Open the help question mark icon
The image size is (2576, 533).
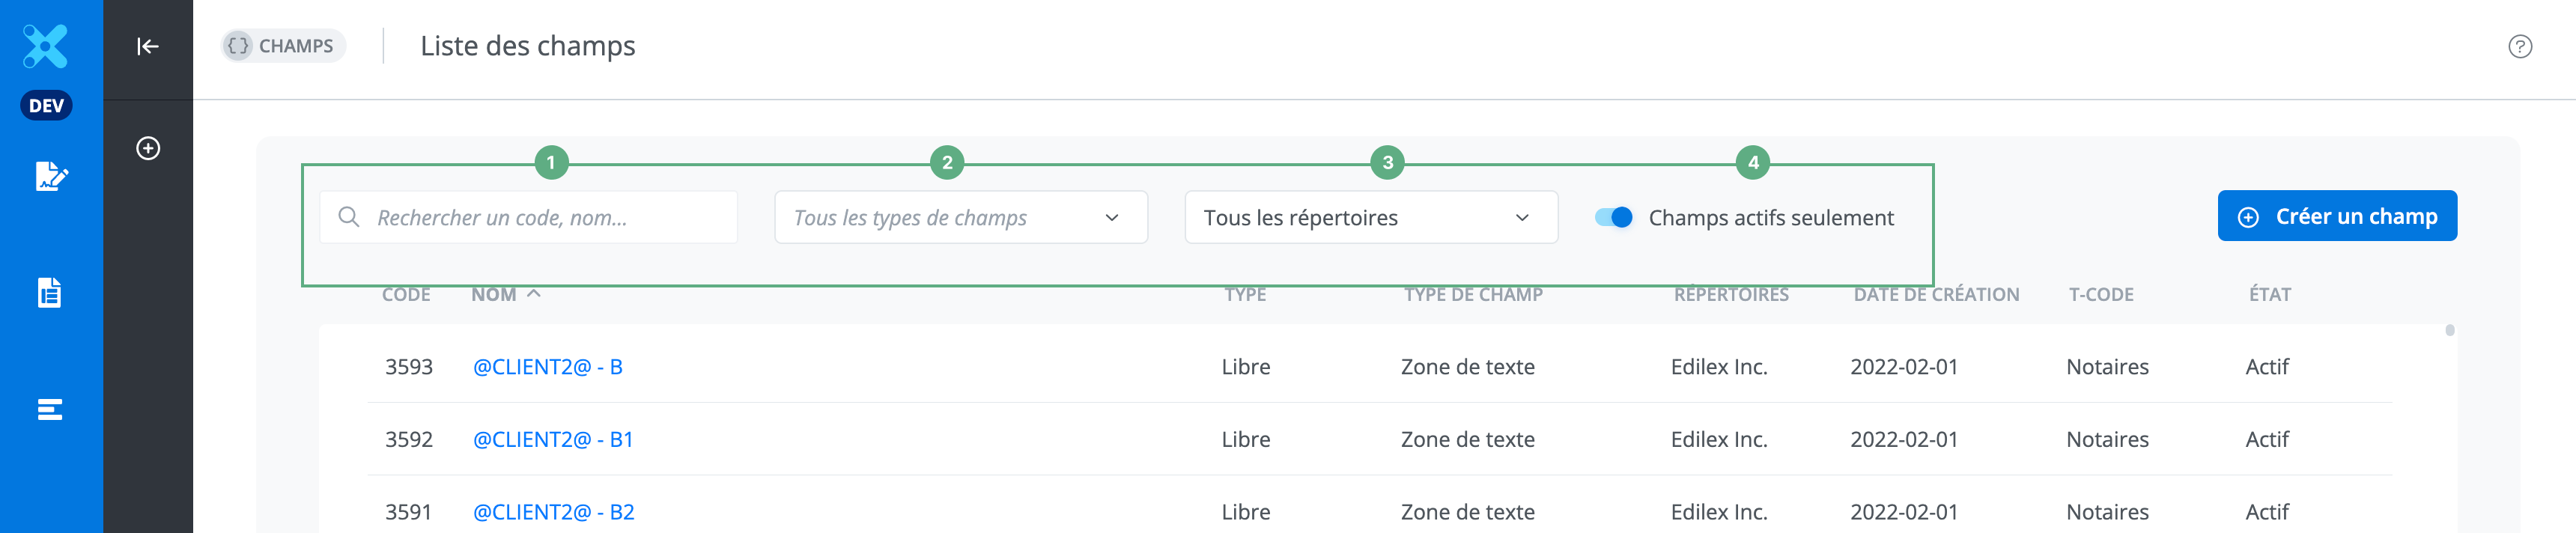(x=2519, y=46)
